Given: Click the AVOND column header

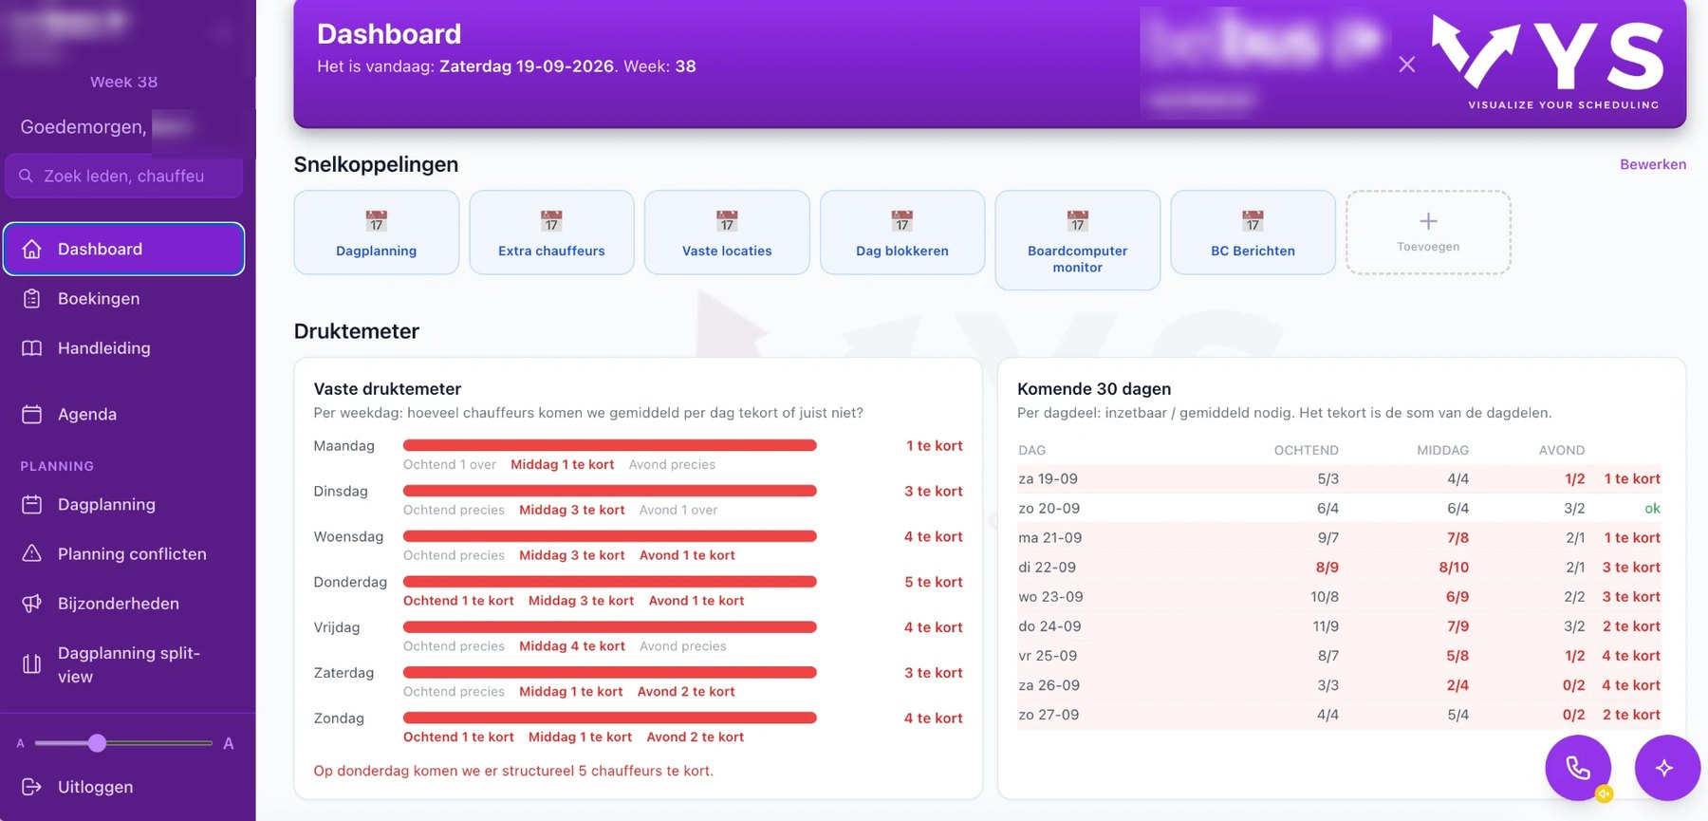Looking at the screenshot, I should [x=1562, y=450].
